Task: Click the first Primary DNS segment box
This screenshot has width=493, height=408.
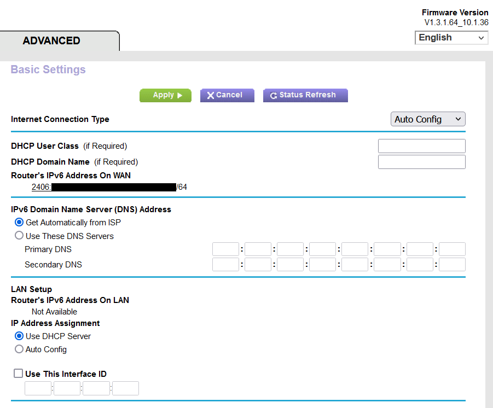Action: pyautogui.click(x=225, y=249)
